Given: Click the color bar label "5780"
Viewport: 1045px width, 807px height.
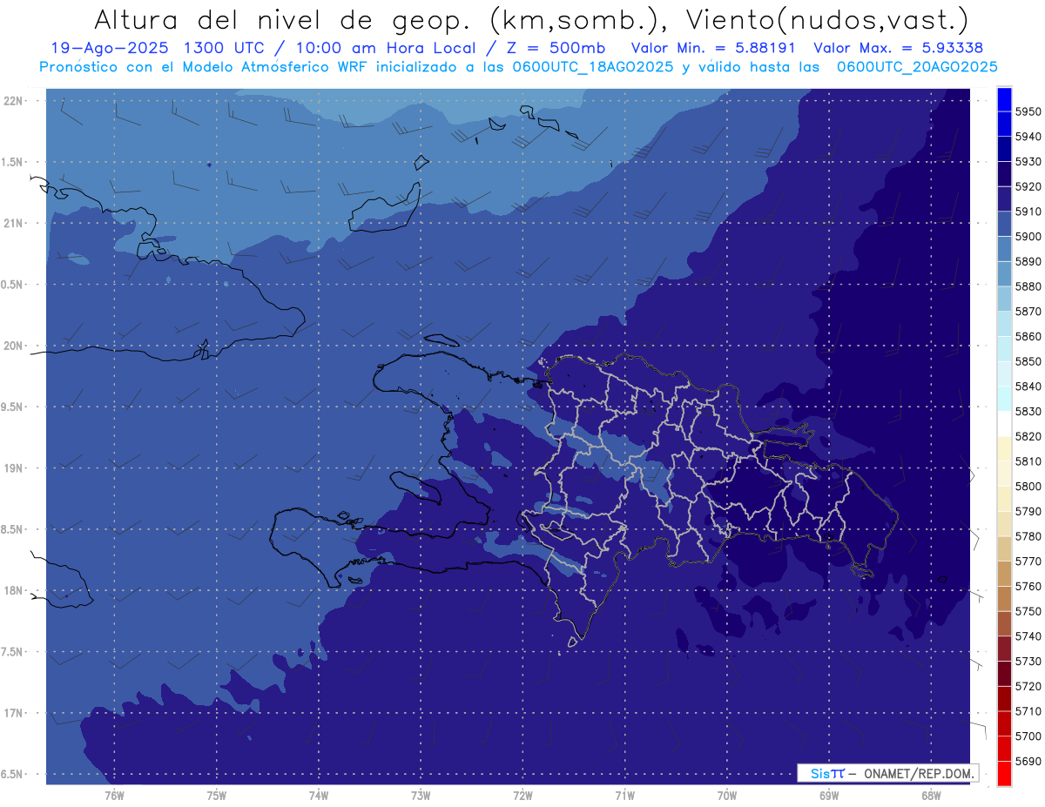Looking at the screenshot, I should coord(1028,536).
